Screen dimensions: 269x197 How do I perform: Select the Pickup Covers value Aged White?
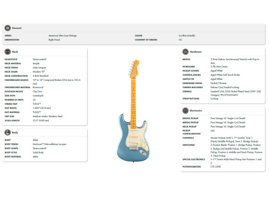(x=217, y=71)
